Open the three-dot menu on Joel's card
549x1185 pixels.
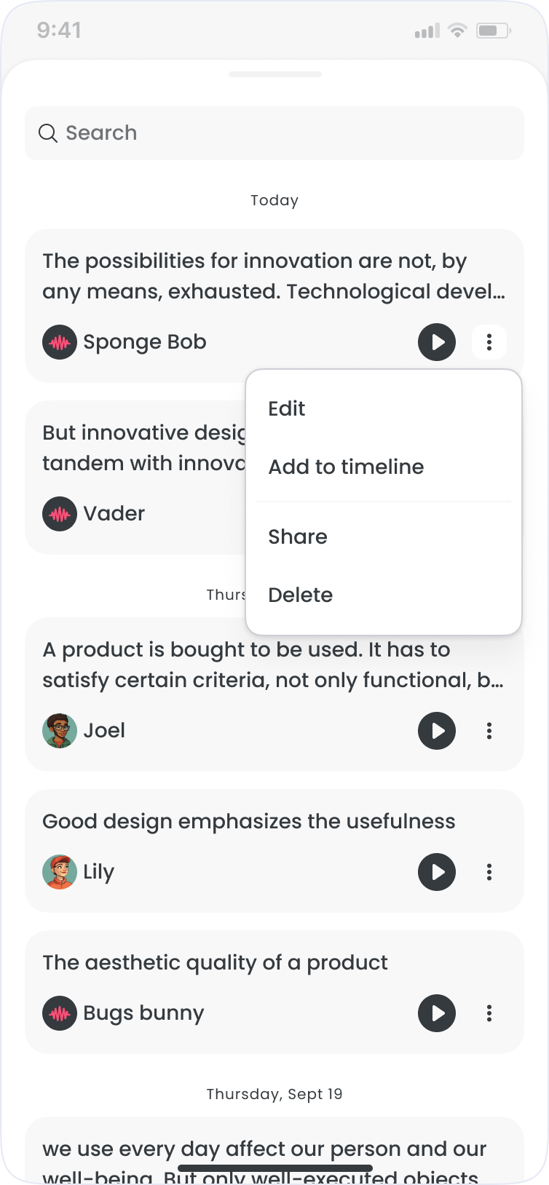(x=489, y=731)
